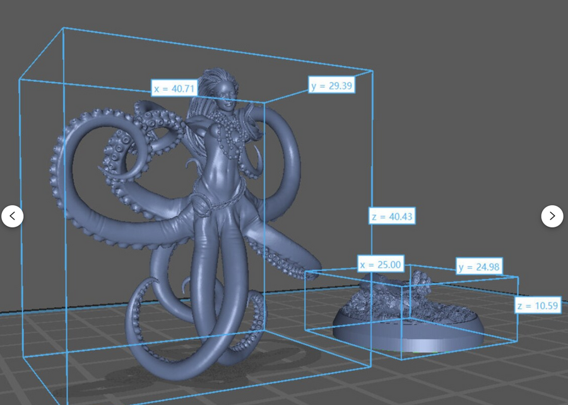Go to previous image with left arrow

click(13, 216)
